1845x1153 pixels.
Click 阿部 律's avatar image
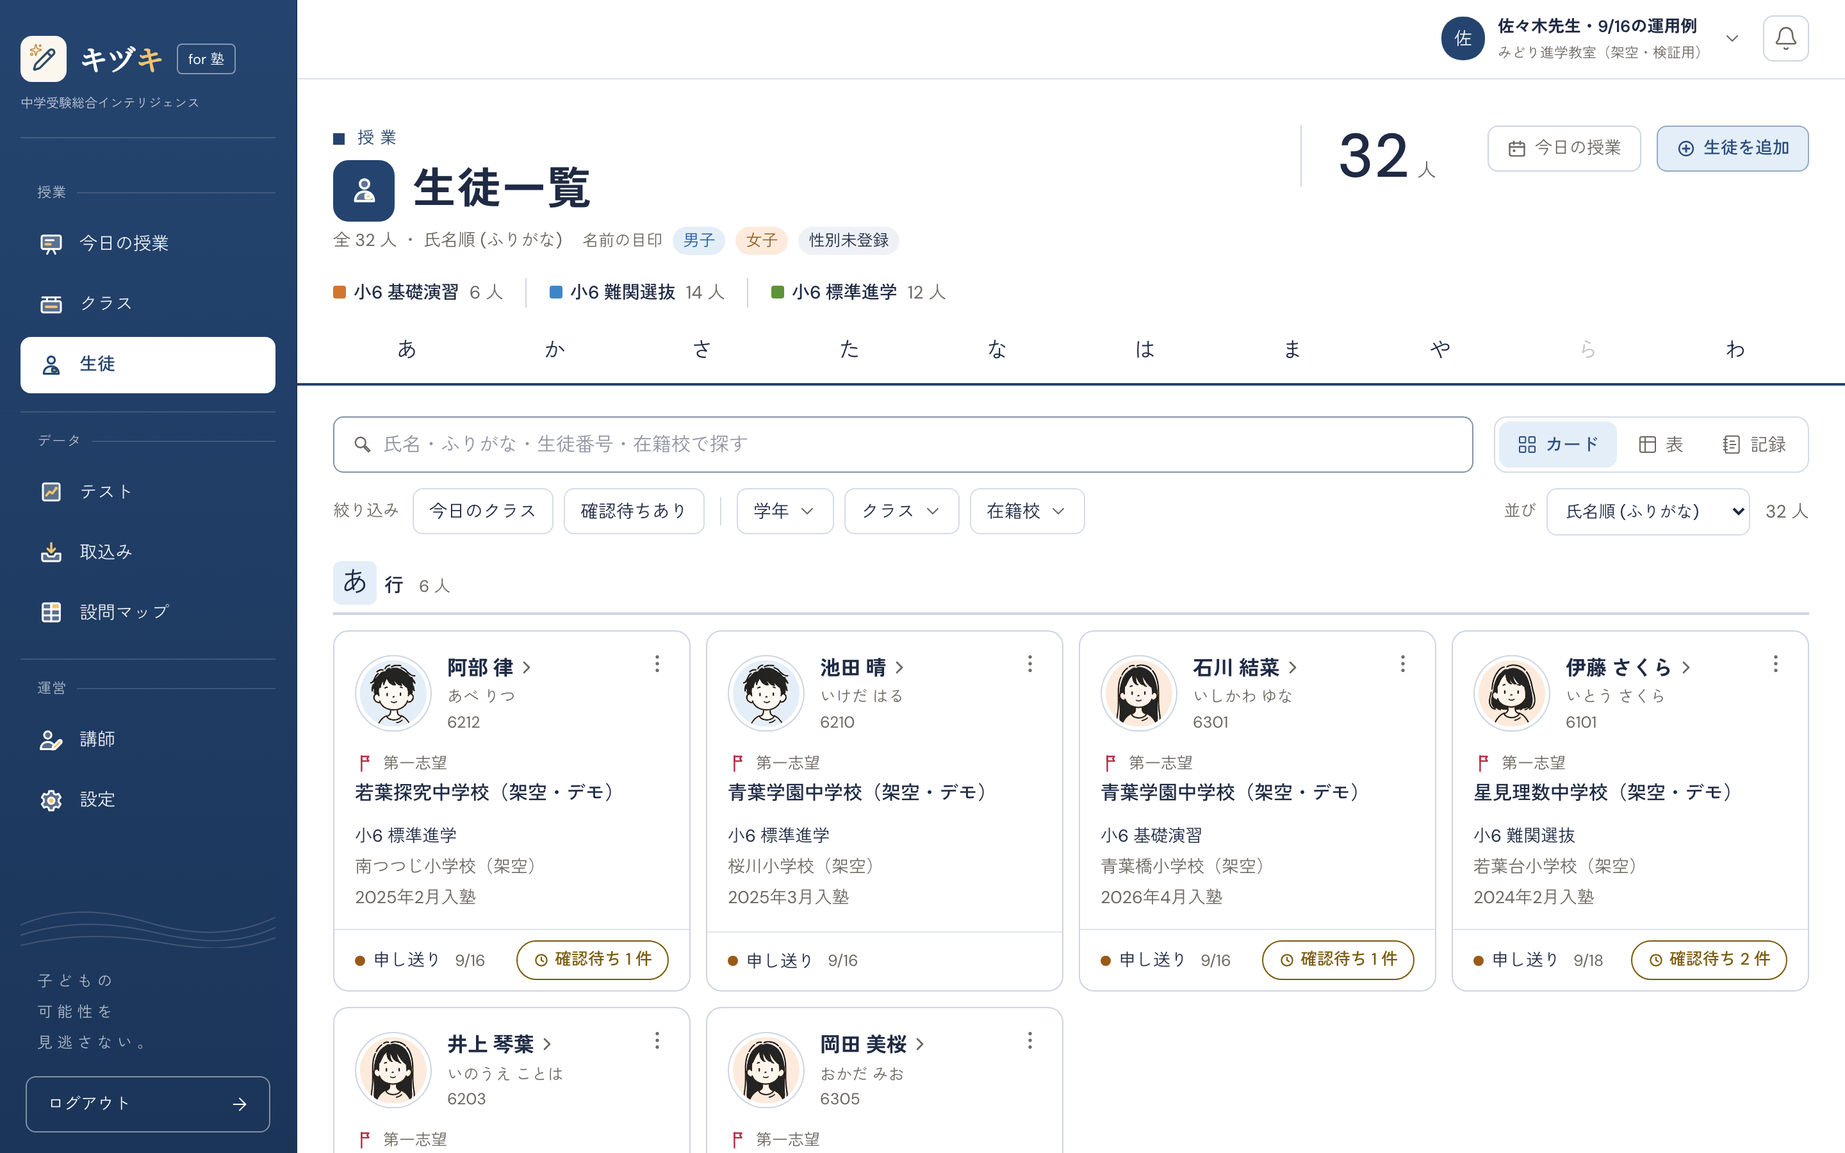click(x=393, y=693)
